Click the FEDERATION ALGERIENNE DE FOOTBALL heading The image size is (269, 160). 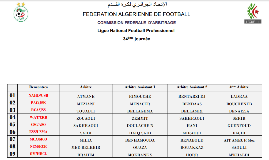[x=137, y=14]
